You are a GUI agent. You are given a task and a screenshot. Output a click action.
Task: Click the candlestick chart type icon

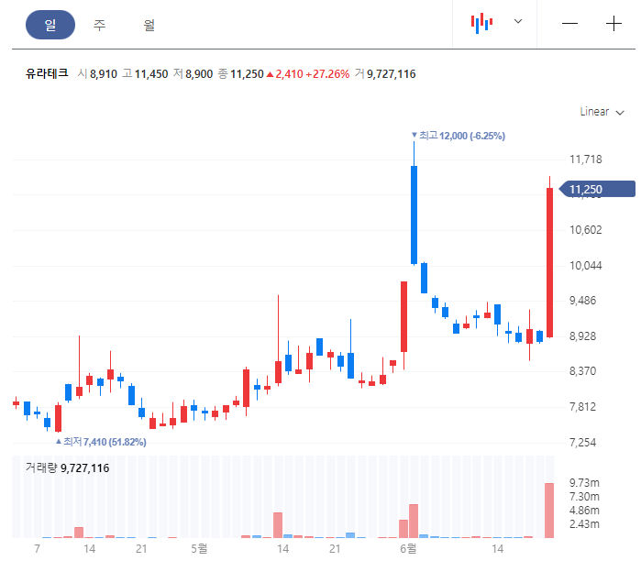tap(481, 23)
